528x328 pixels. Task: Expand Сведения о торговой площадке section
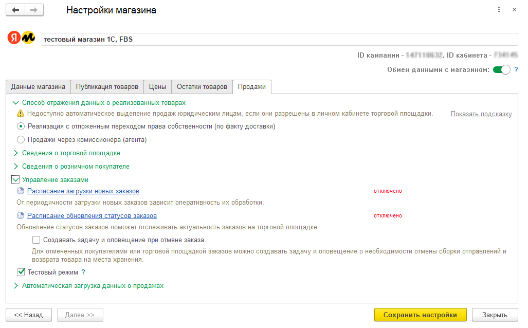click(71, 153)
